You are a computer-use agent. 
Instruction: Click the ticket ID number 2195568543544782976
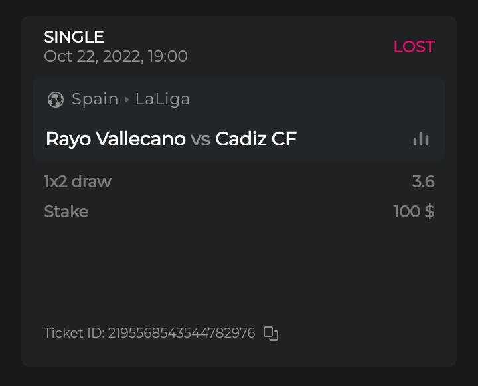pyautogui.click(x=182, y=333)
